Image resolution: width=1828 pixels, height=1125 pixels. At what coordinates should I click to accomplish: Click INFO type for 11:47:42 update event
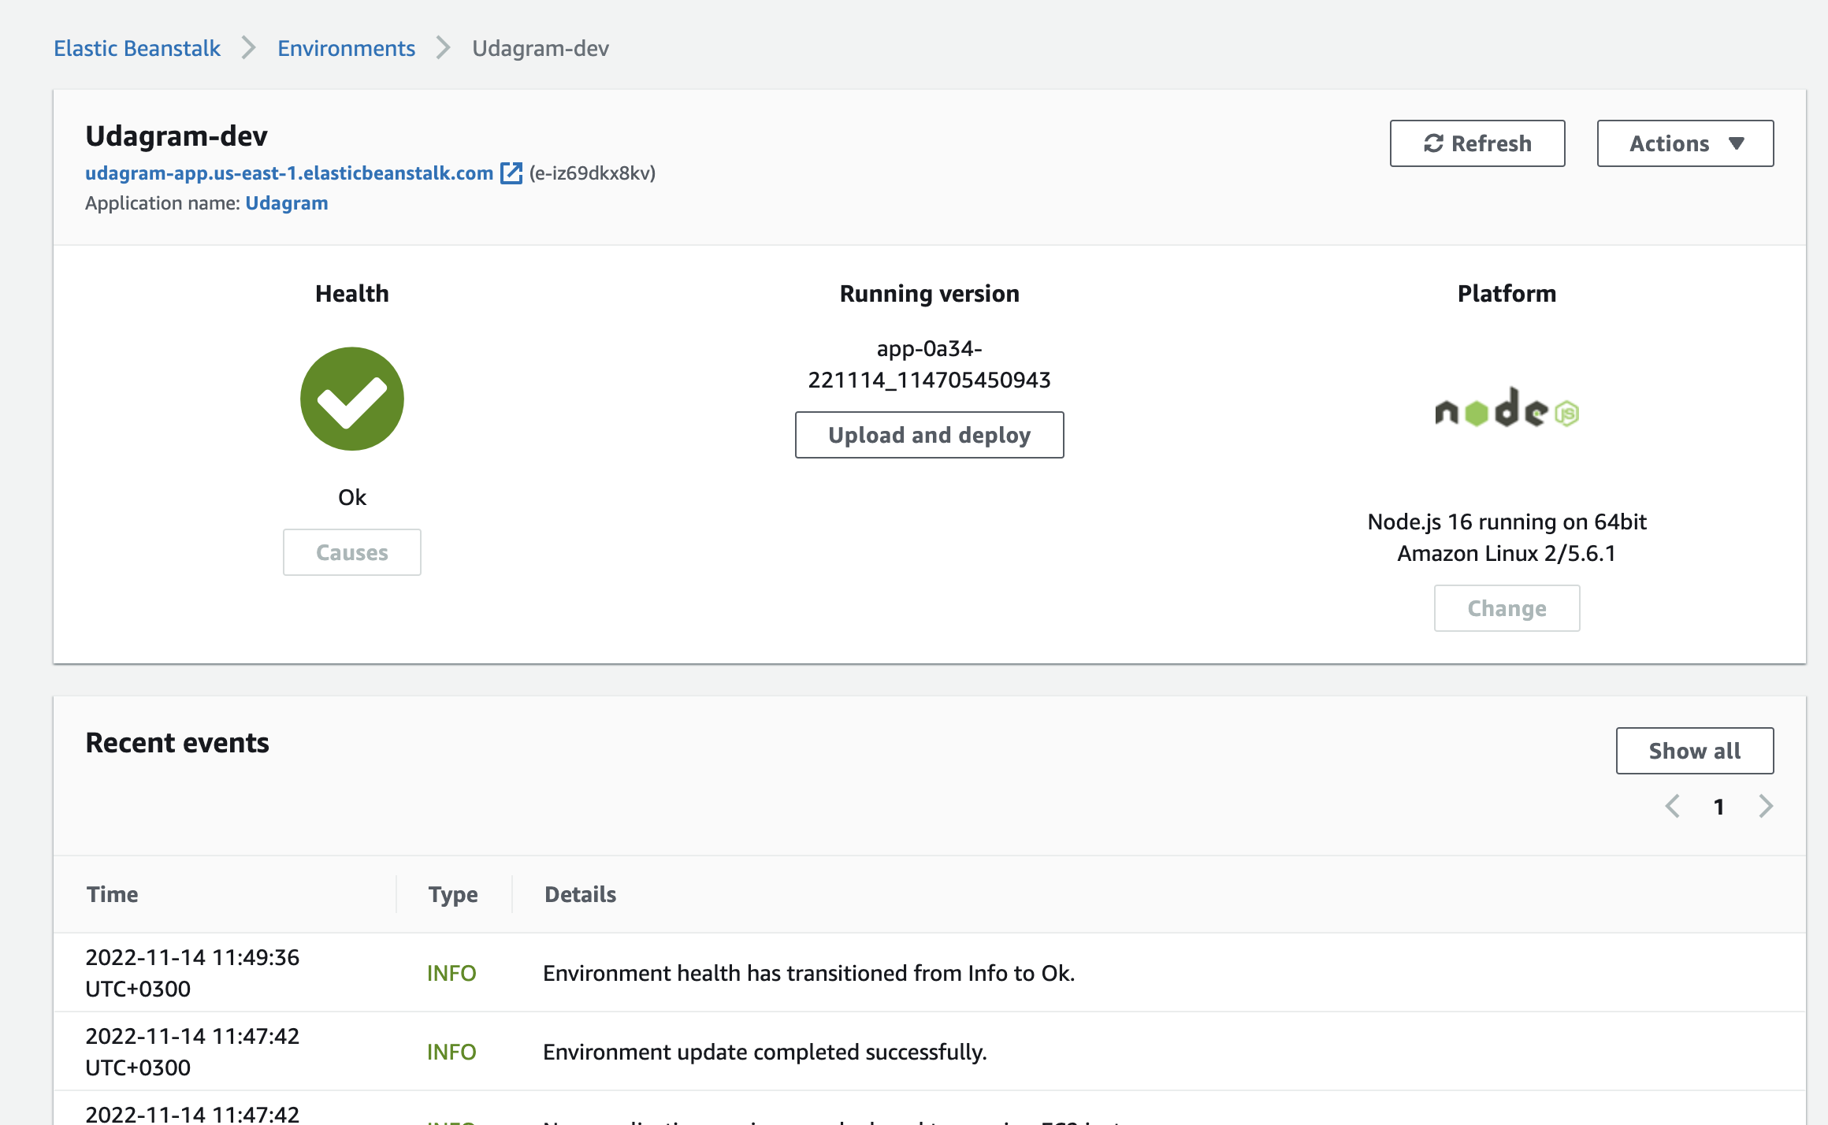451,1052
